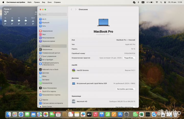Open Учетные записи интернета settings
Viewport: 184px width, 119px height.
53,103
